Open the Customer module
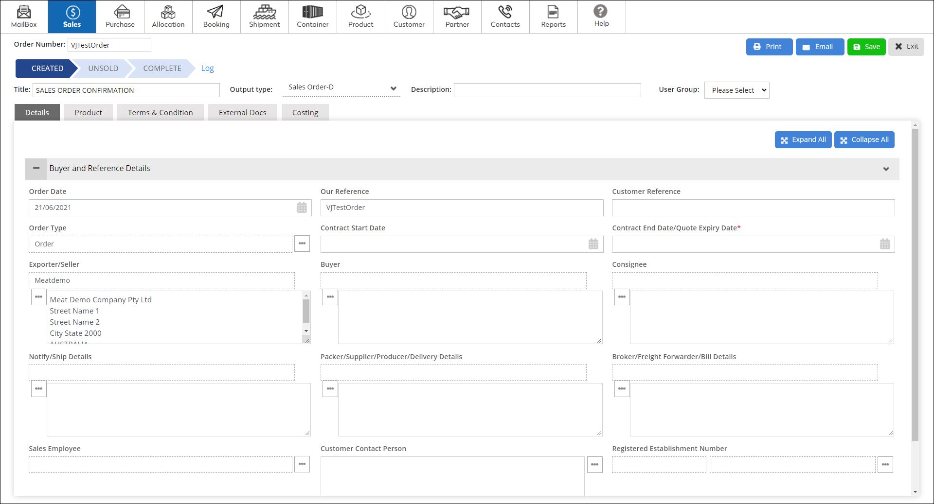The width and height of the screenshot is (934, 504). pos(409,17)
